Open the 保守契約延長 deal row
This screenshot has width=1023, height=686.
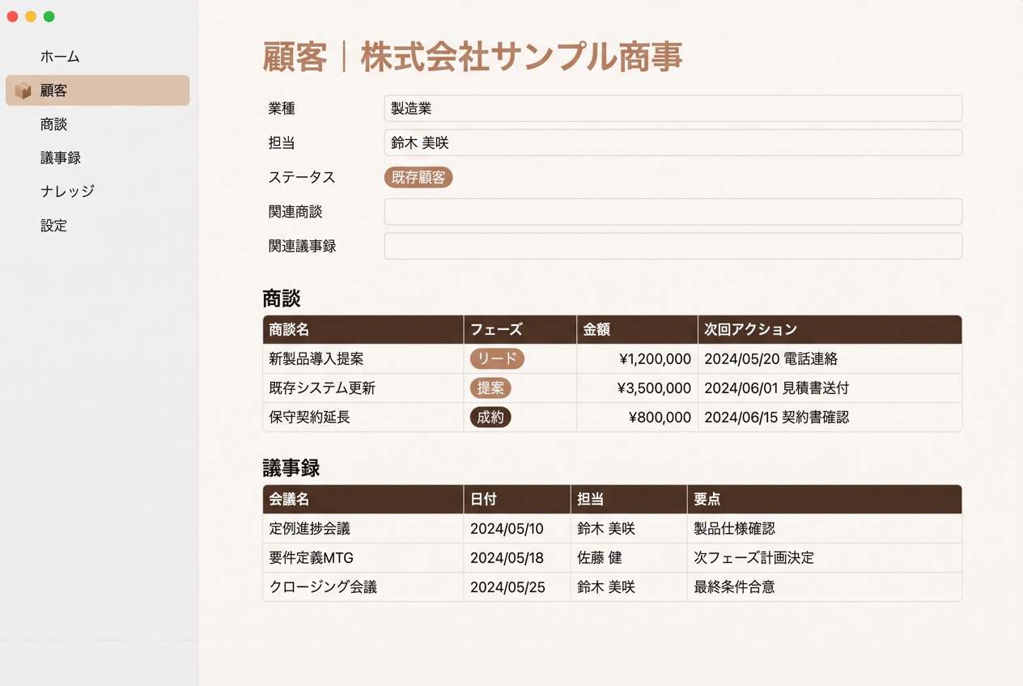point(612,417)
